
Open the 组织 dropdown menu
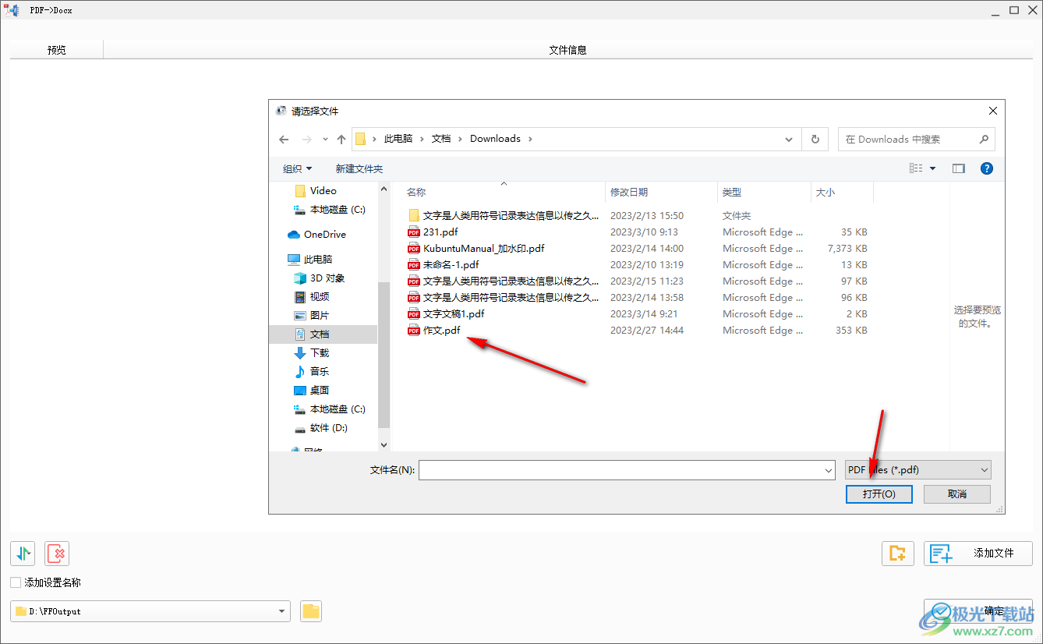(x=297, y=168)
